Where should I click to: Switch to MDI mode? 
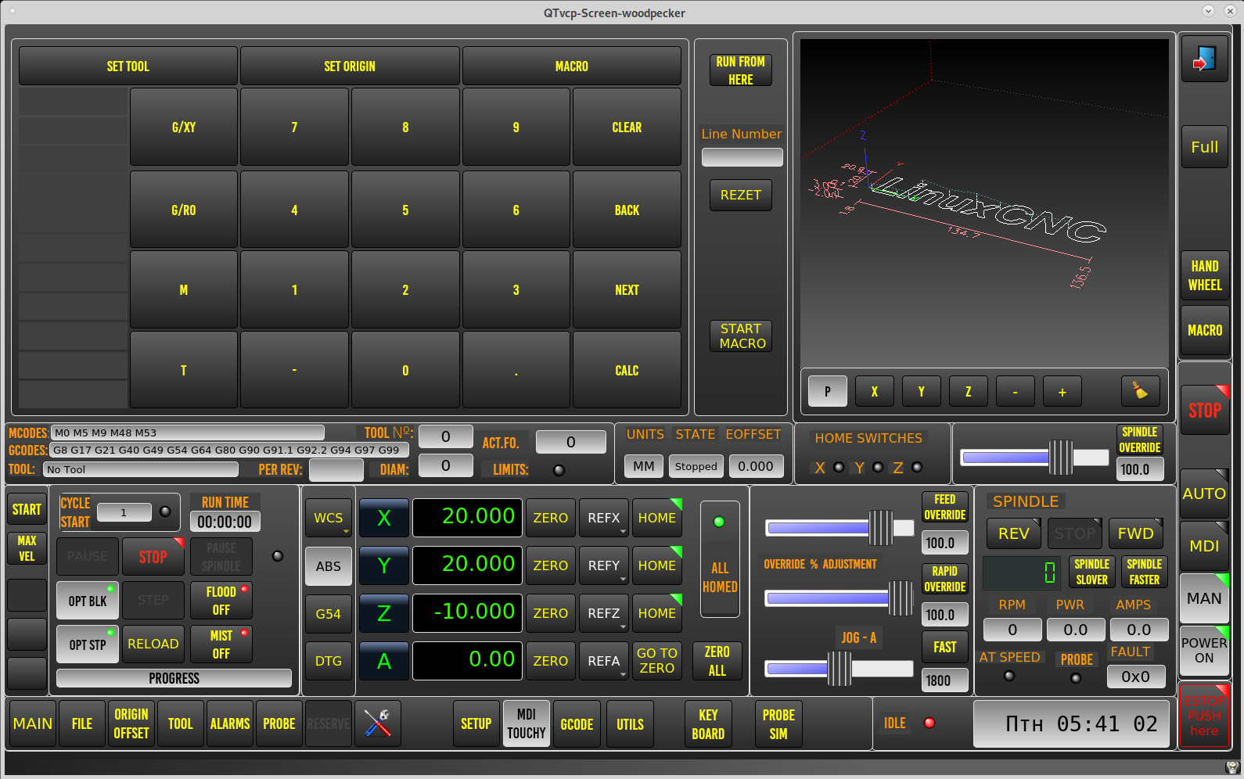point(1204,546)
